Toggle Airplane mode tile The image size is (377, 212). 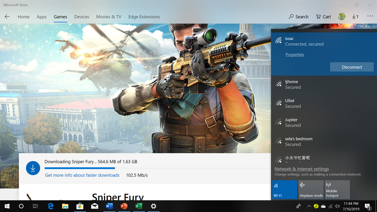coord(311,190)
